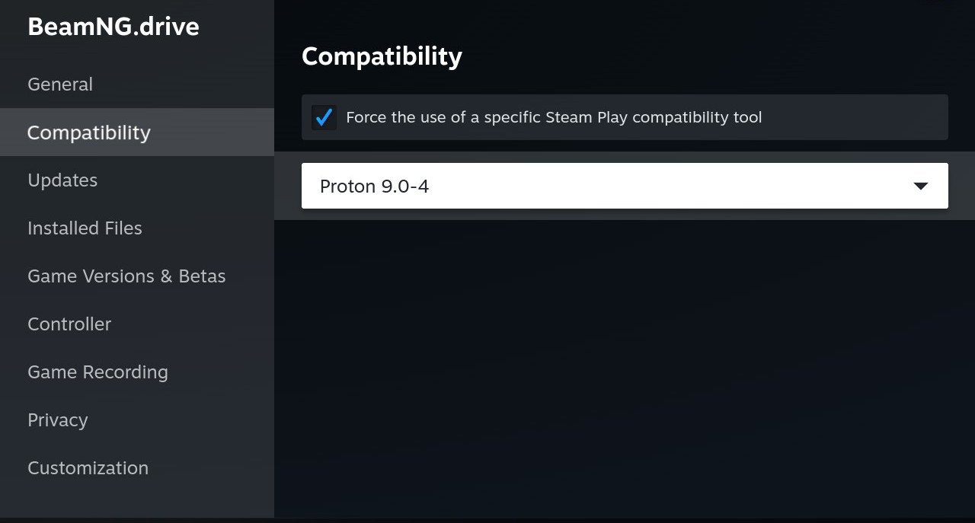Click the Compatibility page heading
The width and height of the screenshot is (975, 523).
pos(382,56)
